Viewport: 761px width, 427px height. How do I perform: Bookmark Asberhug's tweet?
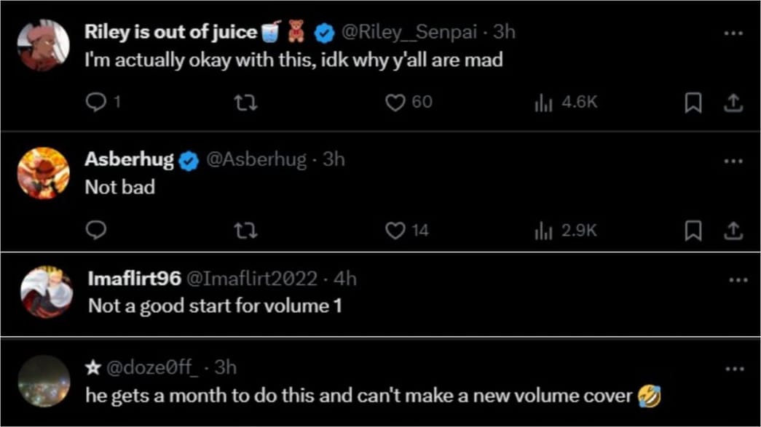point(693,231)
